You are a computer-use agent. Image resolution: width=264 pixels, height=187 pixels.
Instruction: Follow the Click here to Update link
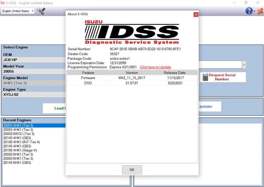(x=155, y=67)
